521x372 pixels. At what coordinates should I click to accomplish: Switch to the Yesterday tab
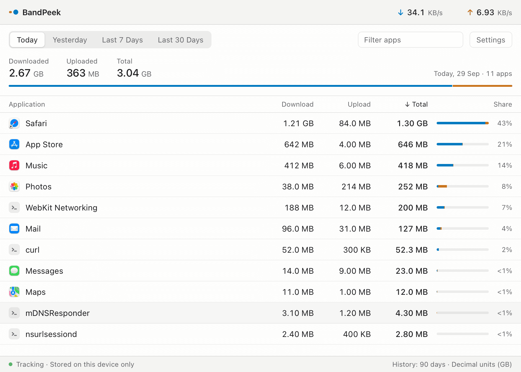pyautogui.click(x=70, y=40)
